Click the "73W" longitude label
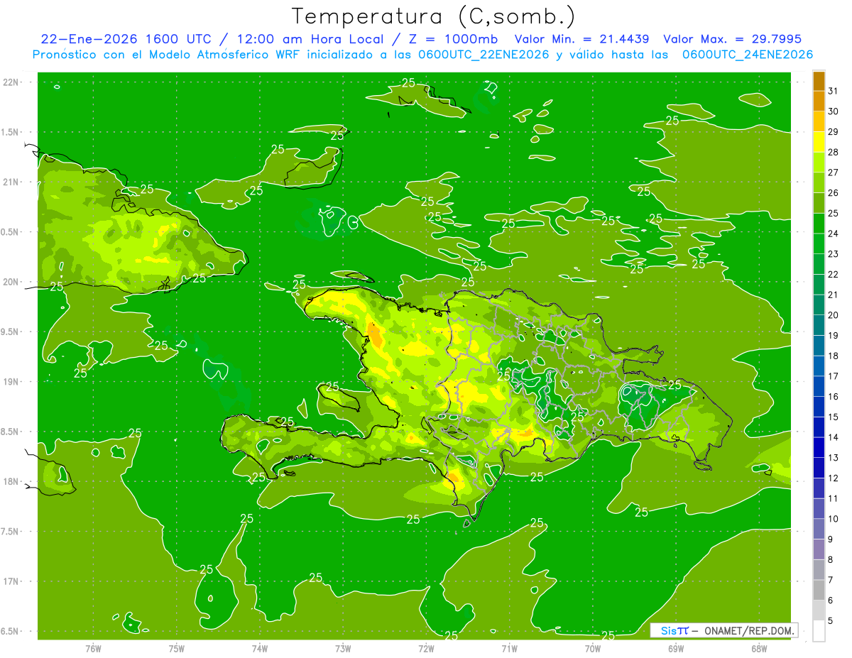Viewport: 852px width, 658px height. click(343, 649)
